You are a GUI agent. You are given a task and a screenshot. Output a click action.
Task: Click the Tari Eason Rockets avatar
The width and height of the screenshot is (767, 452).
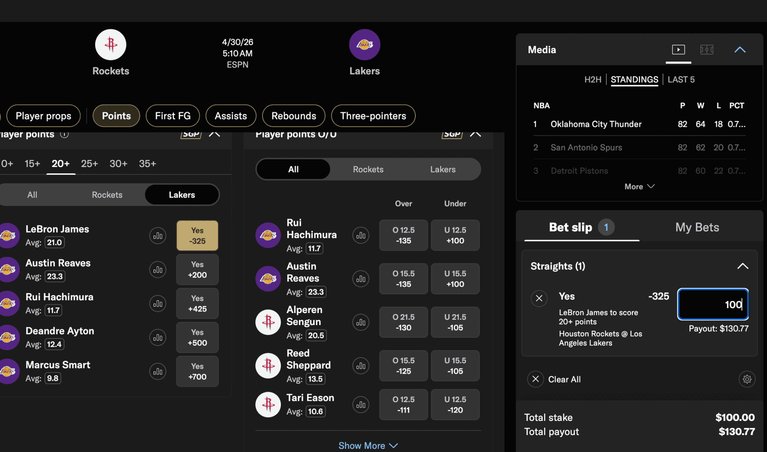268,404
